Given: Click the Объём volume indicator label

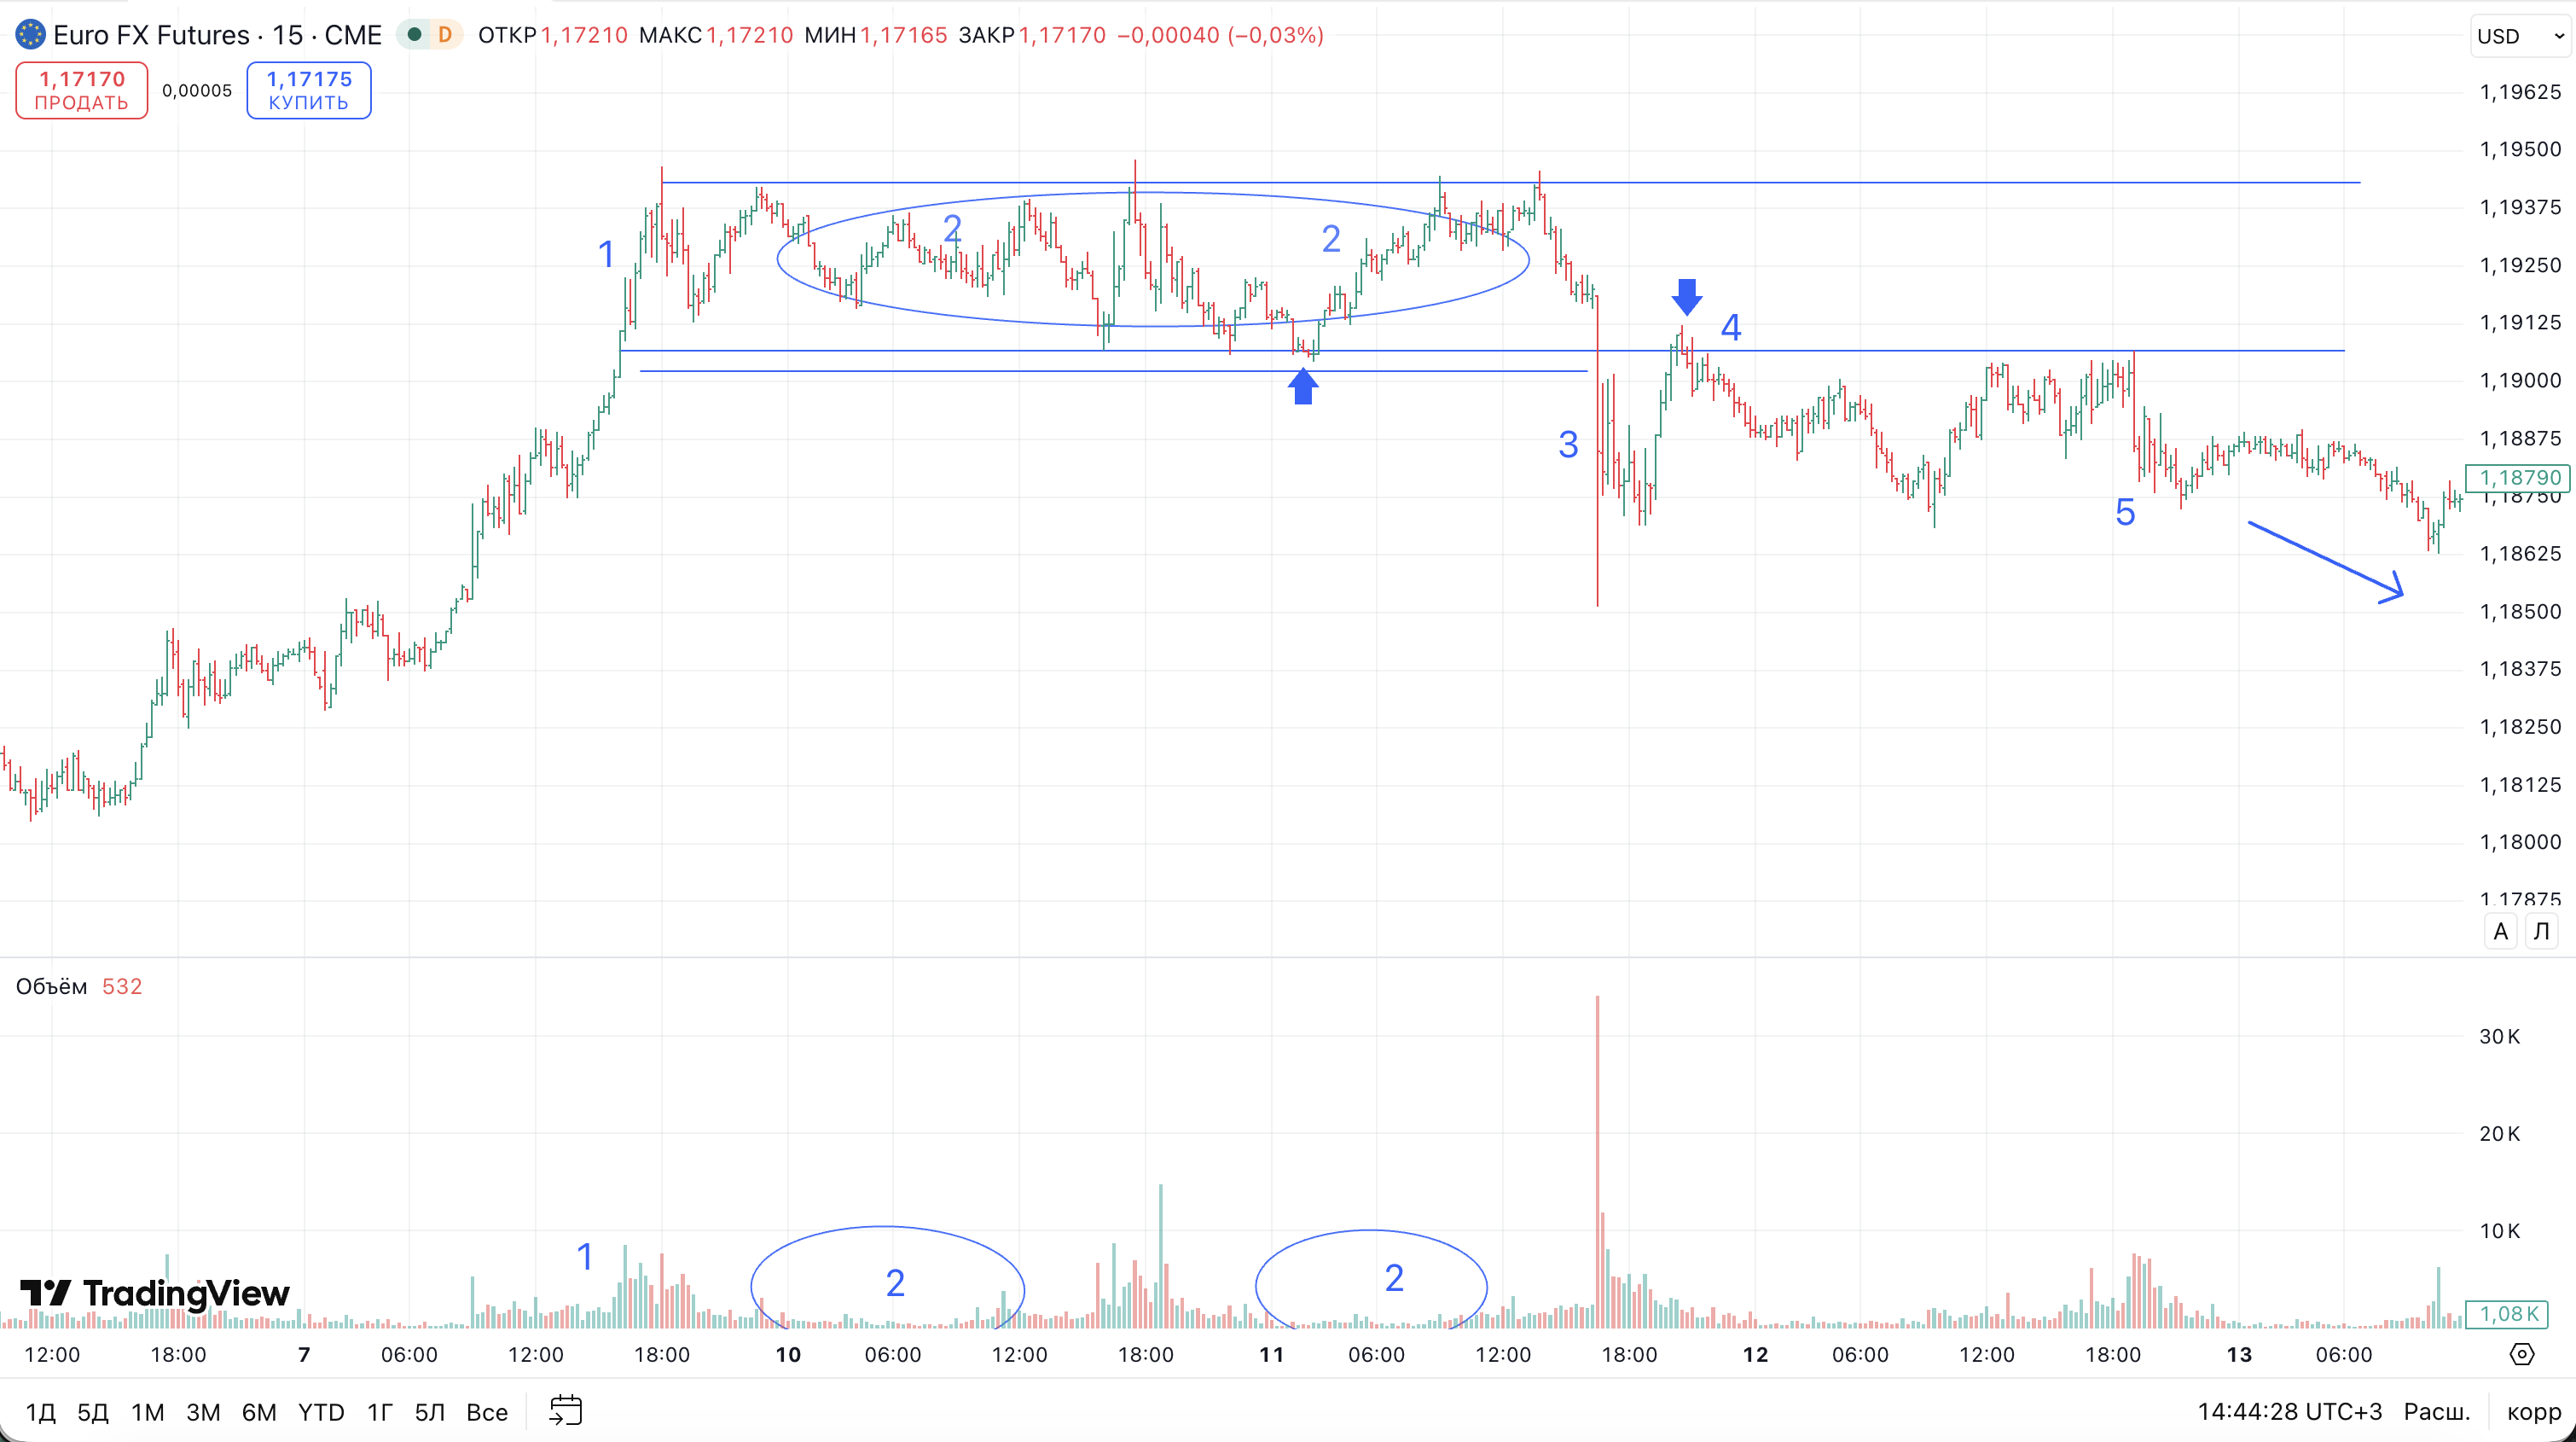Looking at the screenshot, I should tap(51, 986).
